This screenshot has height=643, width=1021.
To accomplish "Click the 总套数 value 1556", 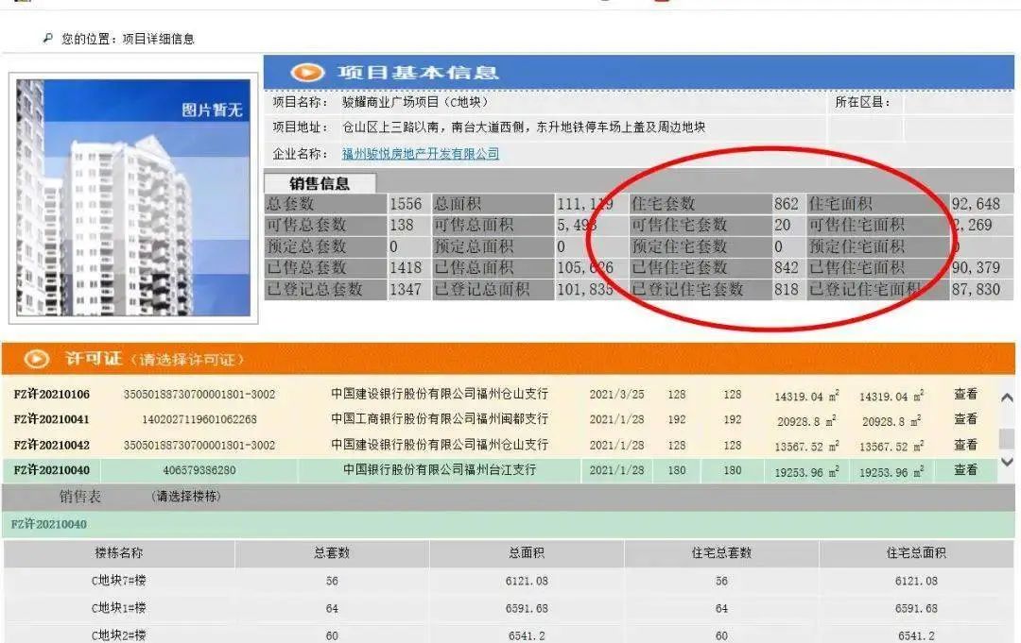I will click(406, 204).
